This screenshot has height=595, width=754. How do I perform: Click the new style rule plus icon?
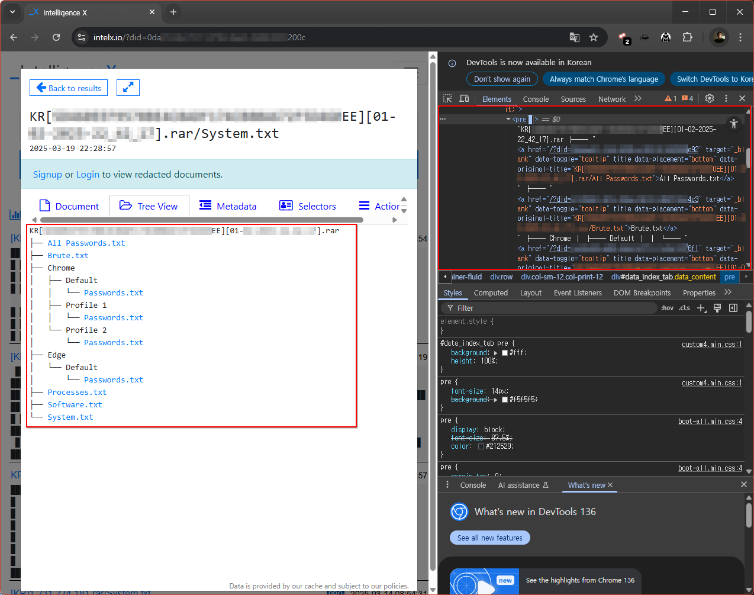[701, 308]
